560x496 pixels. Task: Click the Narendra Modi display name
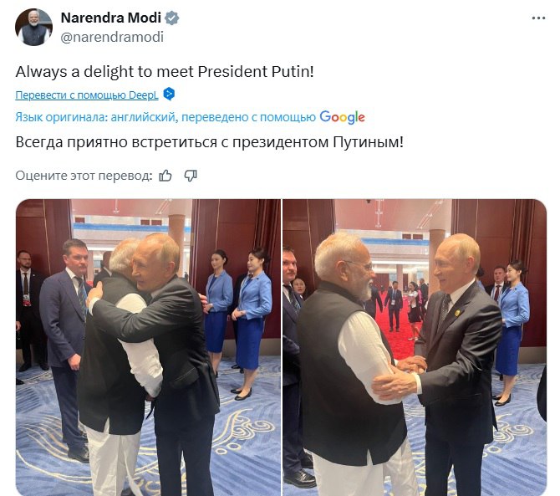[110, 18]
